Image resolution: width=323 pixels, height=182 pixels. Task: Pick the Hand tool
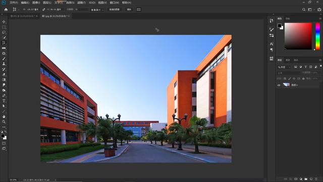[4, 116]
